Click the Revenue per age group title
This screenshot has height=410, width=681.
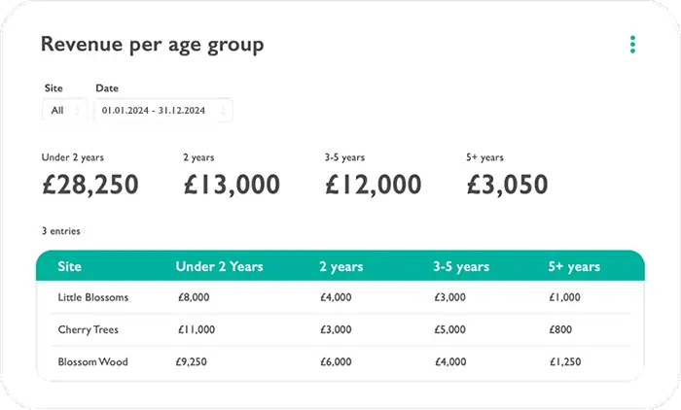pyautogui.click(x=152, y=45)
